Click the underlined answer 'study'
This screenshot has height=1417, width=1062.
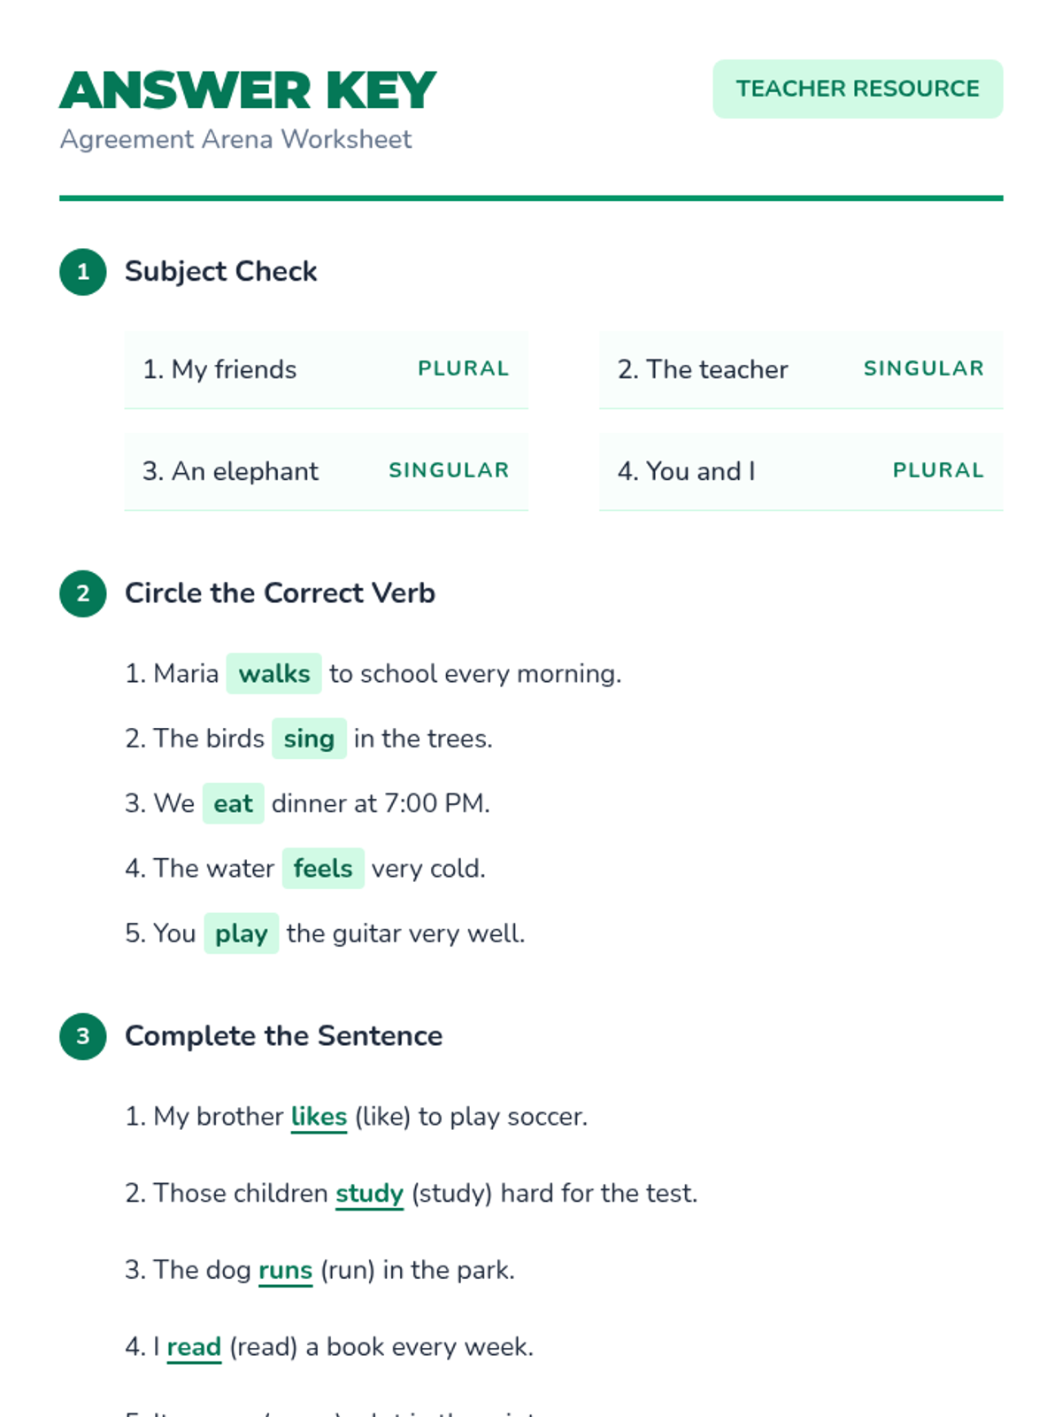pyautogui.click(x=369, y=1194)
